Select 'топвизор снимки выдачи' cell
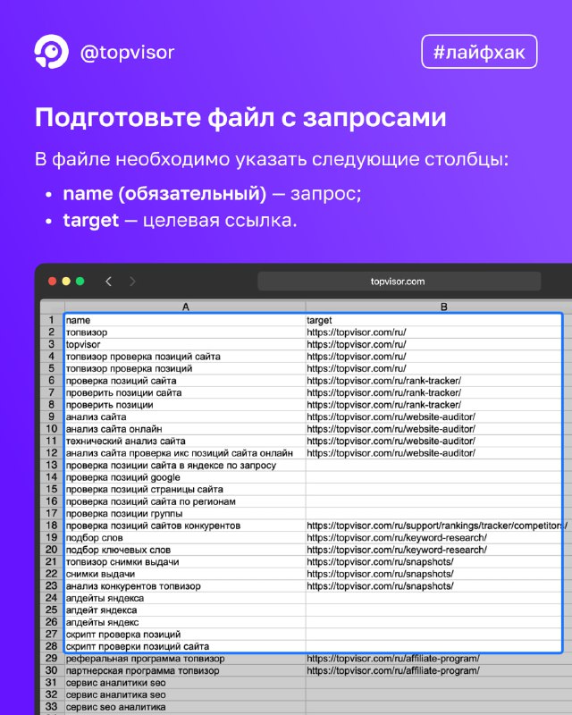The image size is (572, 715). point(185,562)
